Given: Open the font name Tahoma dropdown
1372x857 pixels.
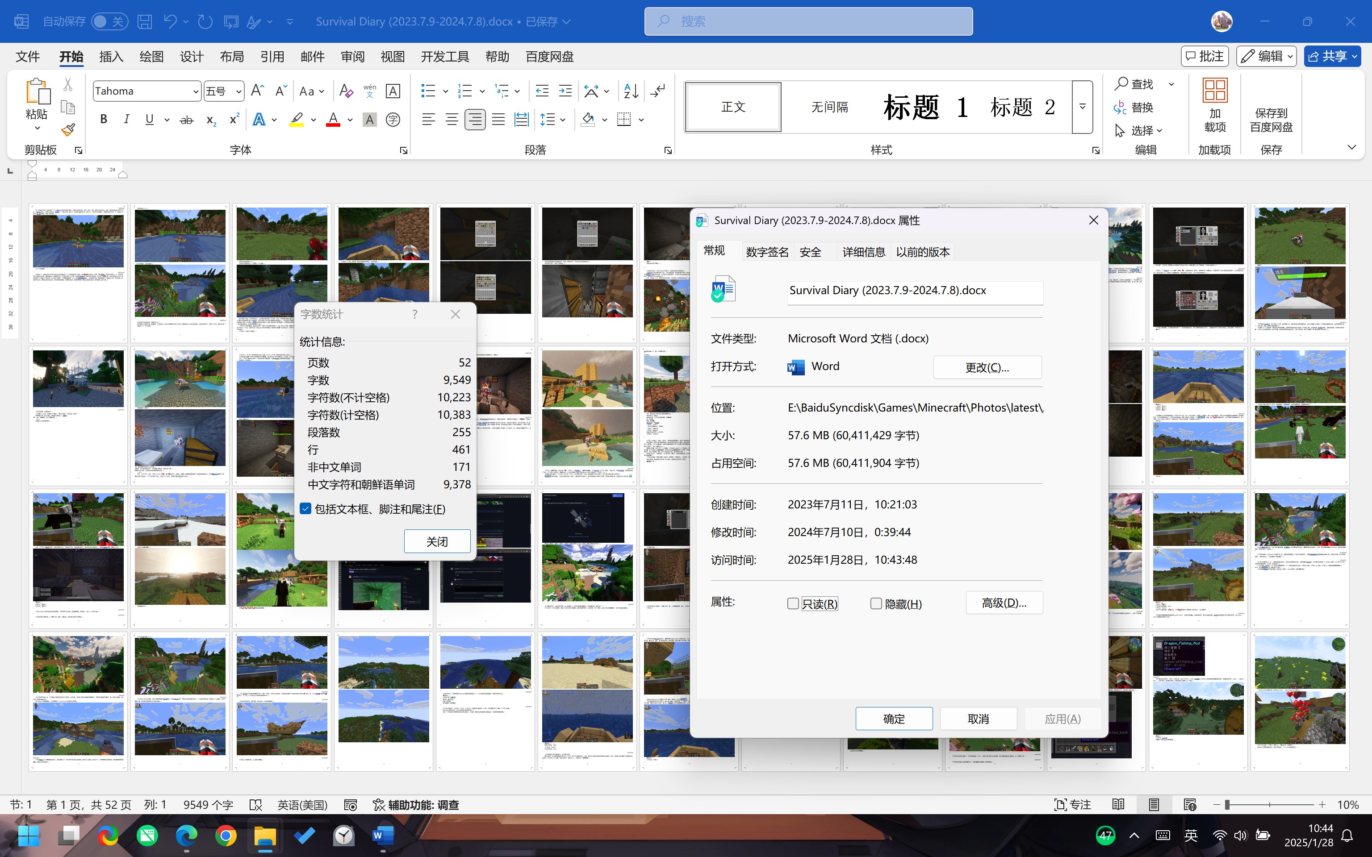Looking at the screenshot, I should point(196,91).
